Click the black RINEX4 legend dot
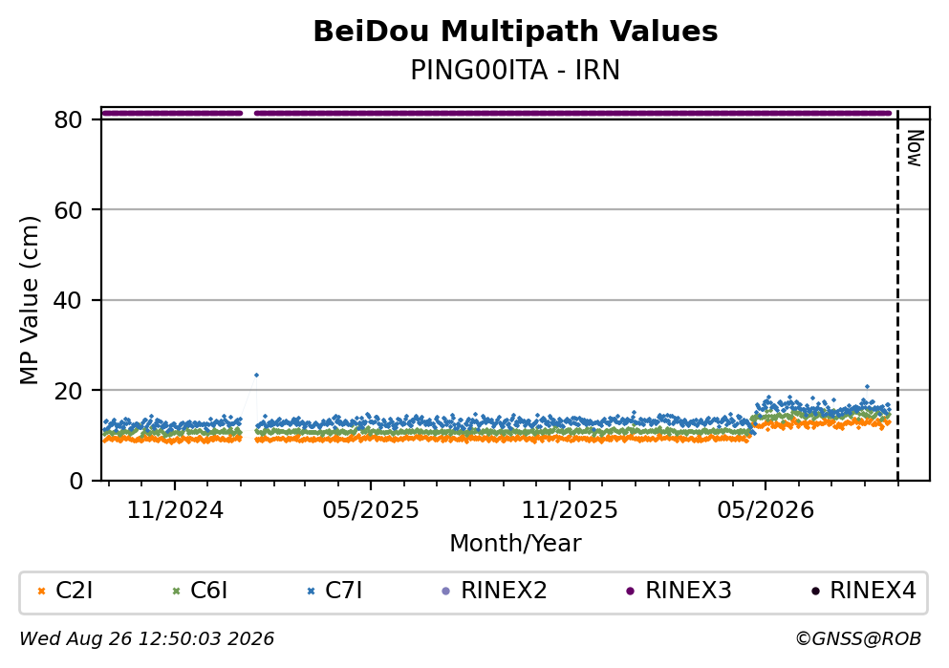The height and width of the screenshot is (668, 949). point(814,592)
